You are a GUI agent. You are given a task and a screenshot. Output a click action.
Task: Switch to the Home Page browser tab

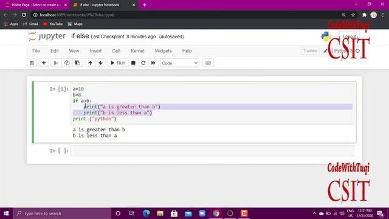[36, 5]
